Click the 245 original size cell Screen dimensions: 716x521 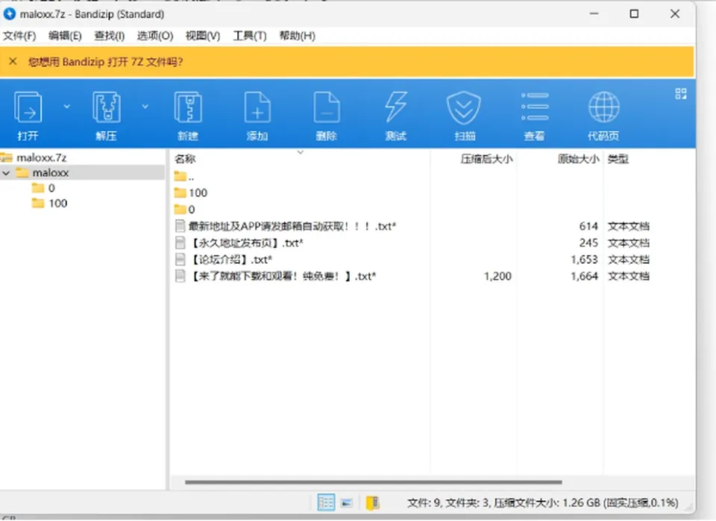click(588, 243)
